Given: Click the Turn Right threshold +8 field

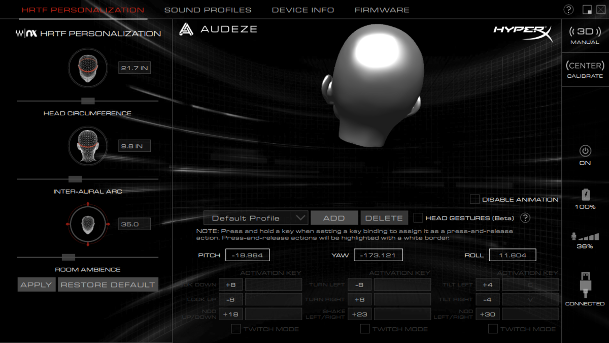Looking at the screenshot, I should 359,299.
